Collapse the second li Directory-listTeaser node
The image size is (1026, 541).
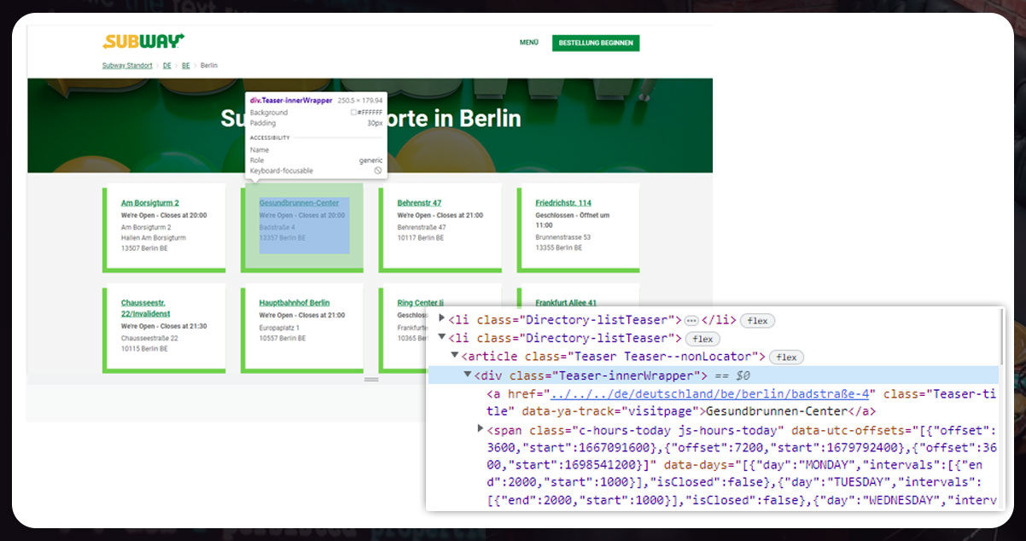(x=442, y=339)
